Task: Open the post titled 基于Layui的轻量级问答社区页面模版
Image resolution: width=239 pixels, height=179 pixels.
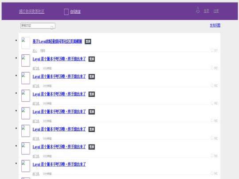Action: [x=57, y=41]
